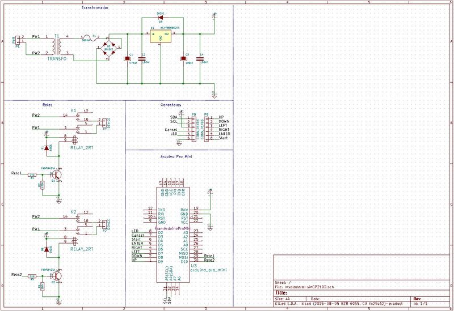Click the Id: 1/1 field
The image size is (454, 311).
[421, 304]
